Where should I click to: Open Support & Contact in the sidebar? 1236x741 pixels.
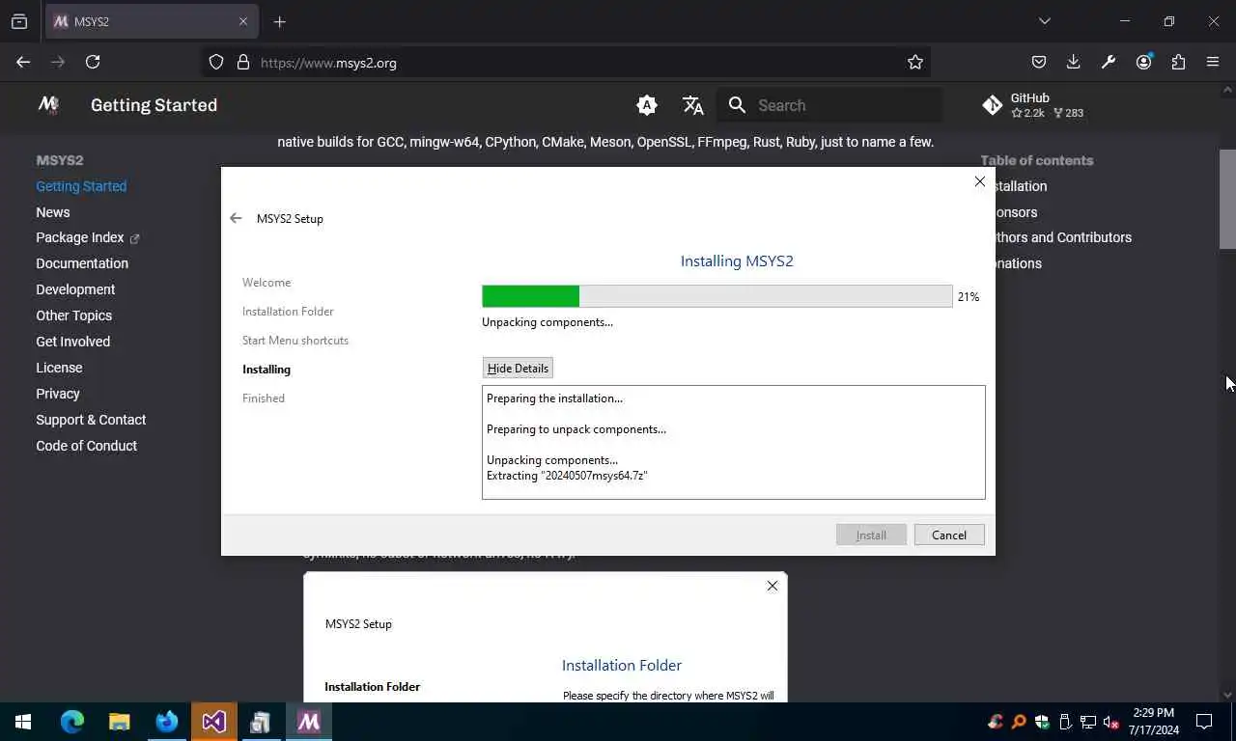(91, 420)
